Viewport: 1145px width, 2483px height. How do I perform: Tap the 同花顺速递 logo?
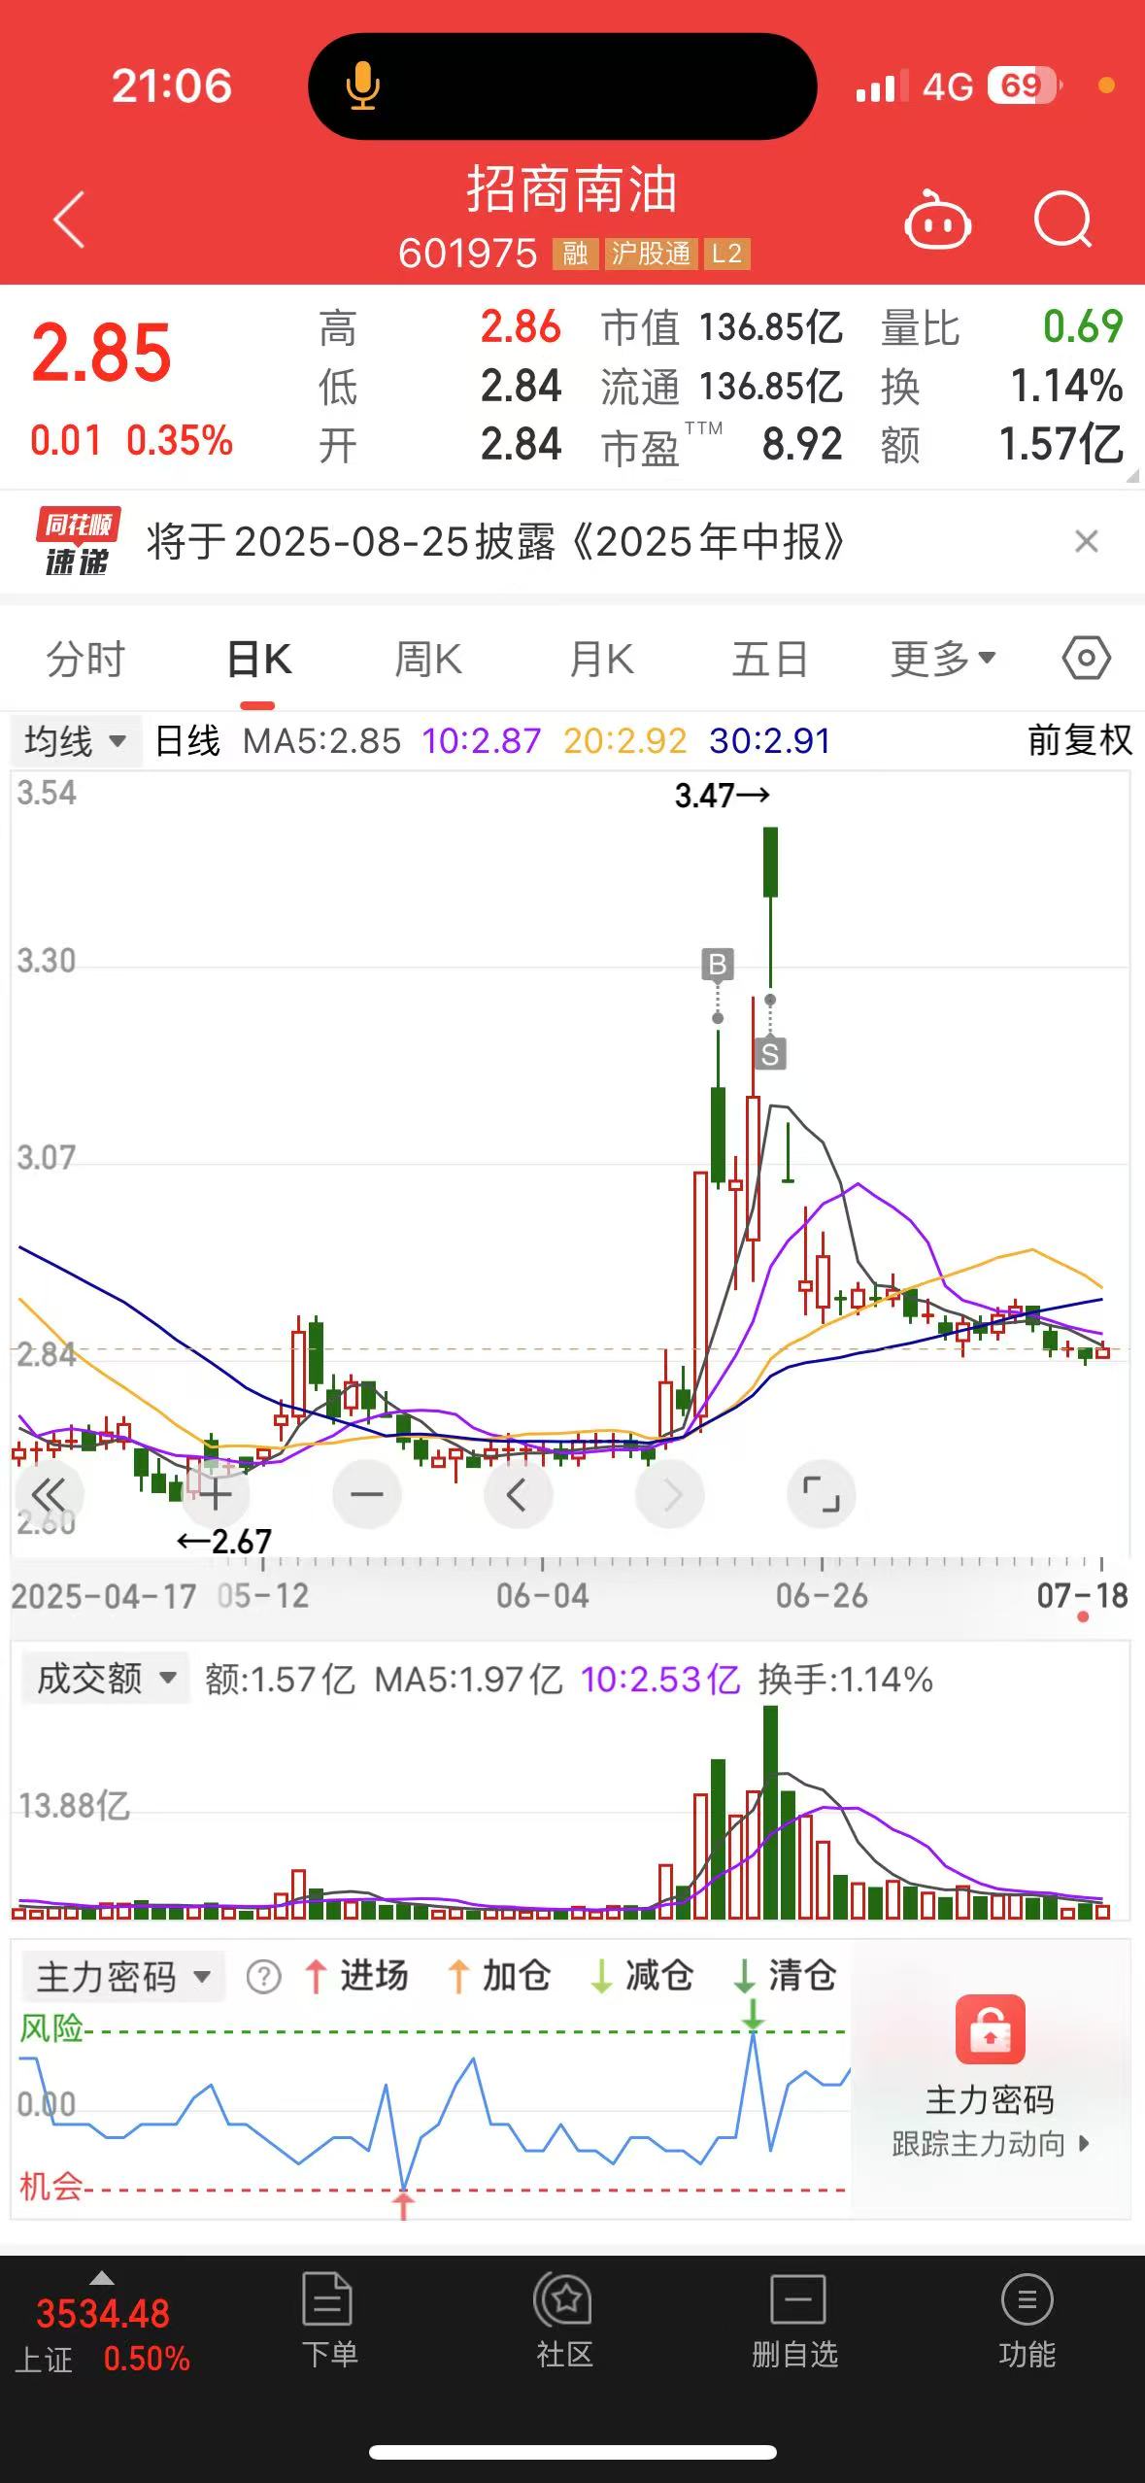tap(78, 541)
